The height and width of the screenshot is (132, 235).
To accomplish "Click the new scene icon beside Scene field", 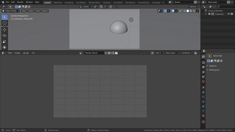I will (195, 2).
